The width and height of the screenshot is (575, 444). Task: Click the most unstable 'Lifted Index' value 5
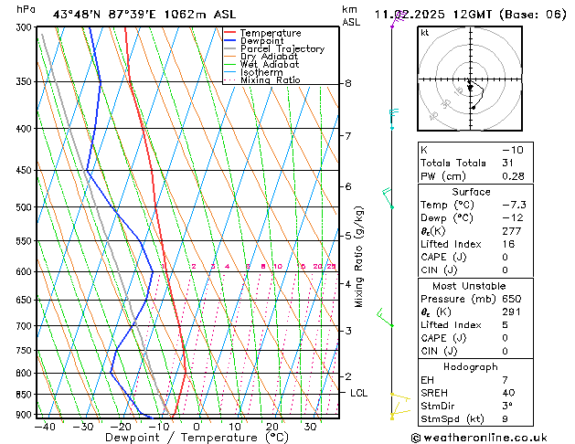point(505,325)
